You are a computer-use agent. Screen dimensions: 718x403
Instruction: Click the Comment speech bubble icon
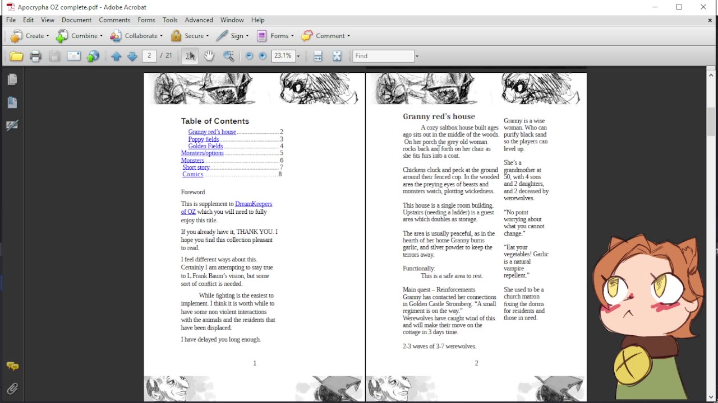coord(307,36)
